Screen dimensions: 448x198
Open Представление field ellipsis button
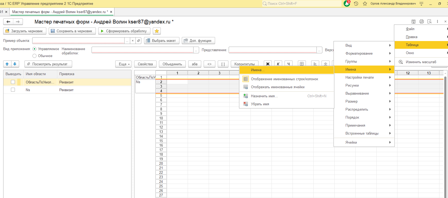[x=319, y=50]
